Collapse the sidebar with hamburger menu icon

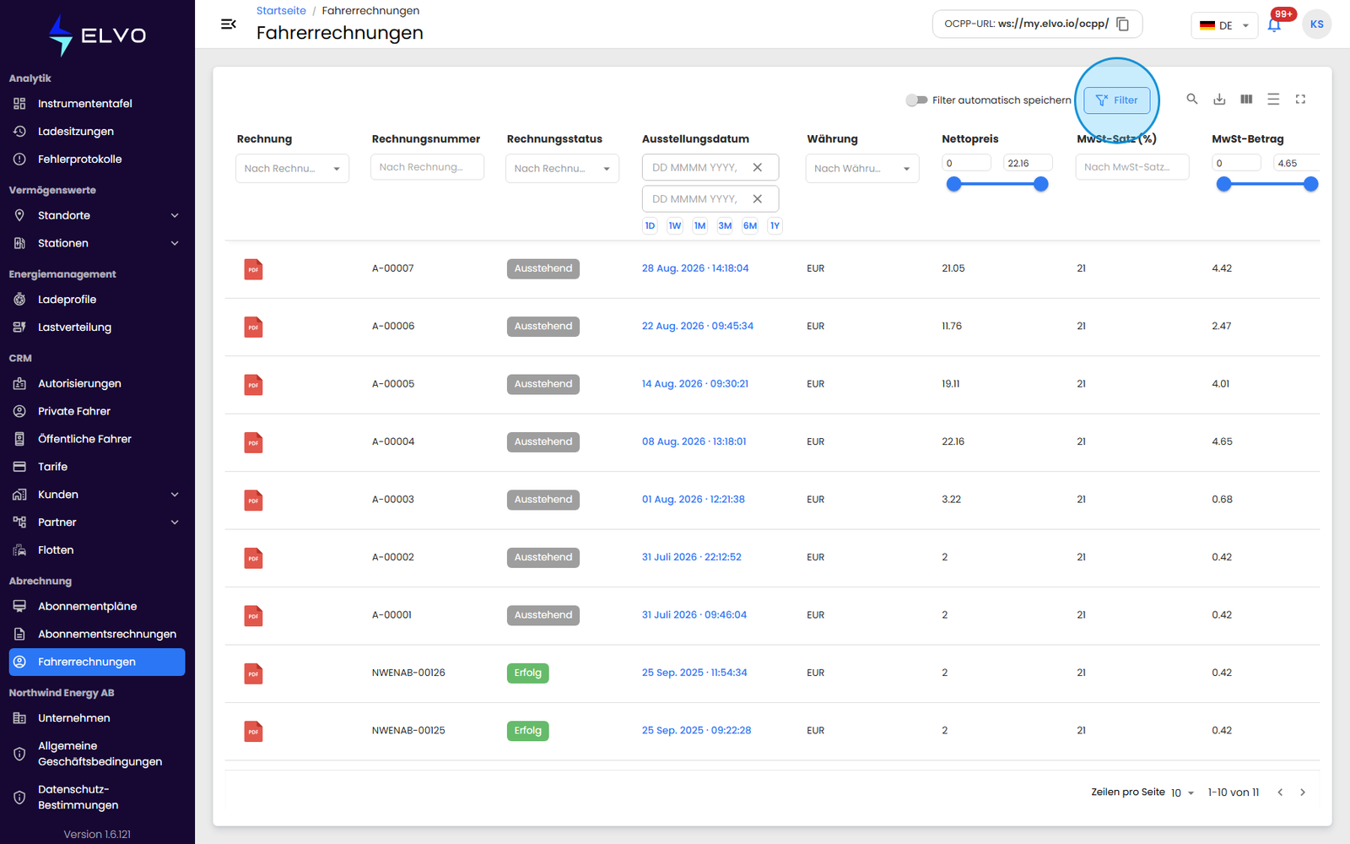[x=228, y=24]
